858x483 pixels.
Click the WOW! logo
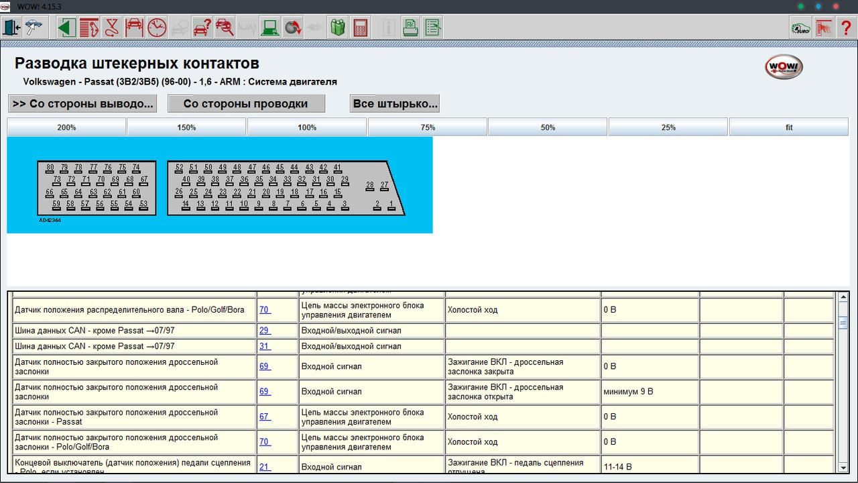(x=784, y=67)
